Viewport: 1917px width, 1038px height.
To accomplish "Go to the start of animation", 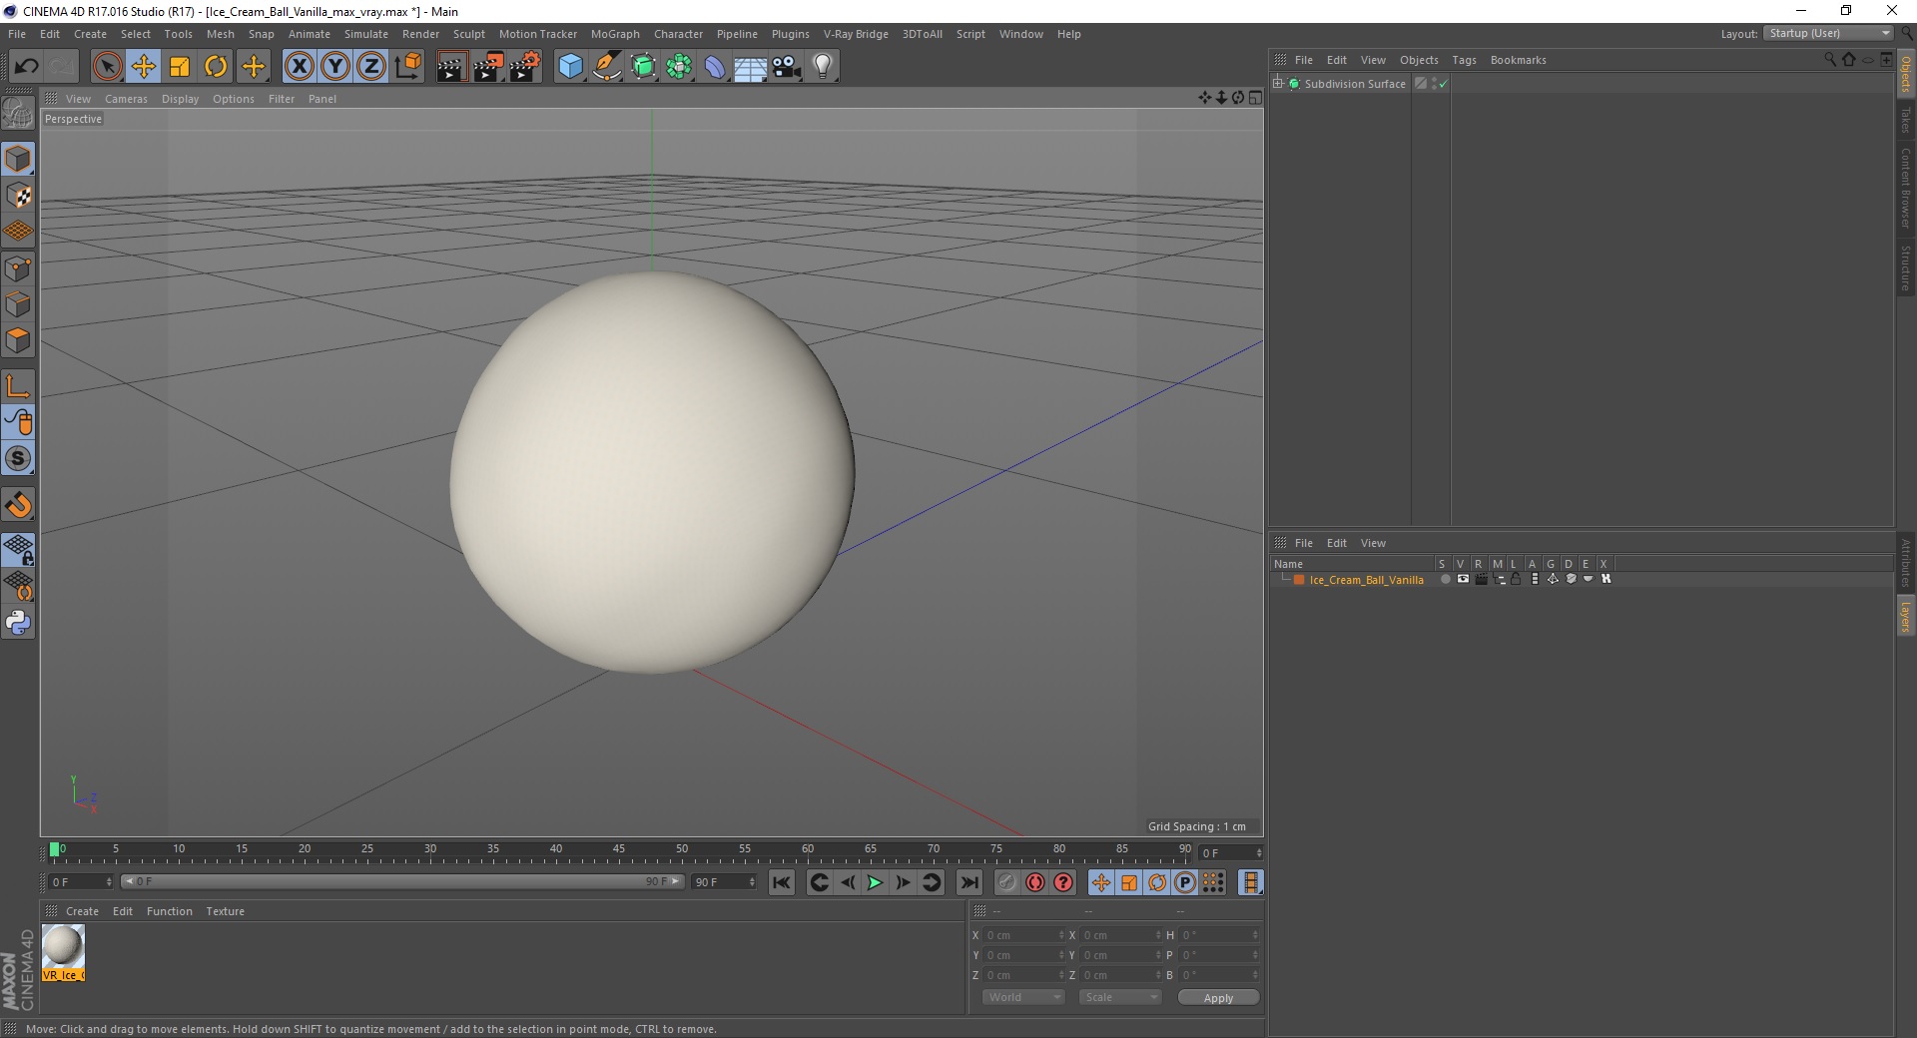I will point(782,882).
